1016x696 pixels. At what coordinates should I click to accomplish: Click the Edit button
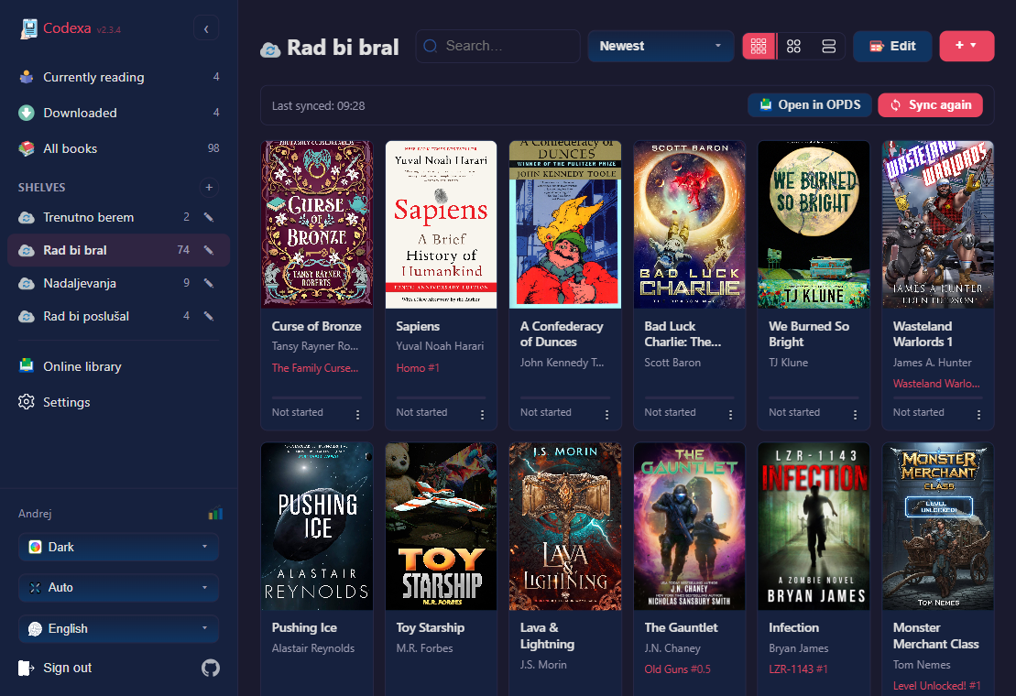point(892,46)
